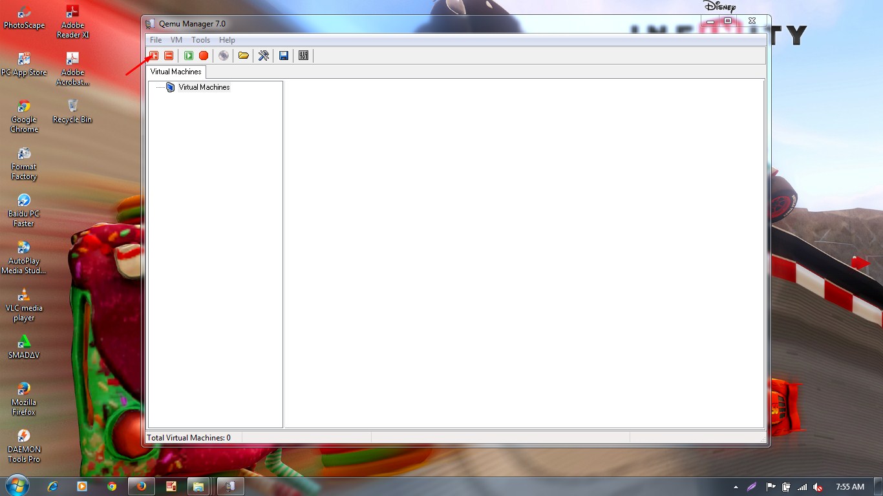Close the Qemu Manager window
This screenshot has width=883, height=496.
pyautogui.click(x=752, y=21)
